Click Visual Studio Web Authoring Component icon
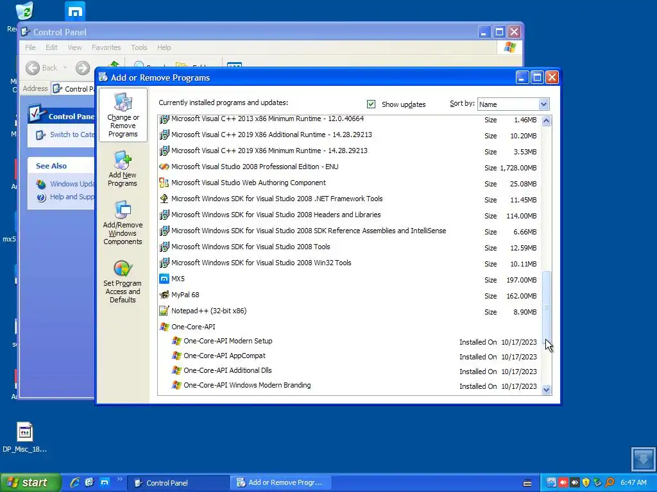 [164, 183]
